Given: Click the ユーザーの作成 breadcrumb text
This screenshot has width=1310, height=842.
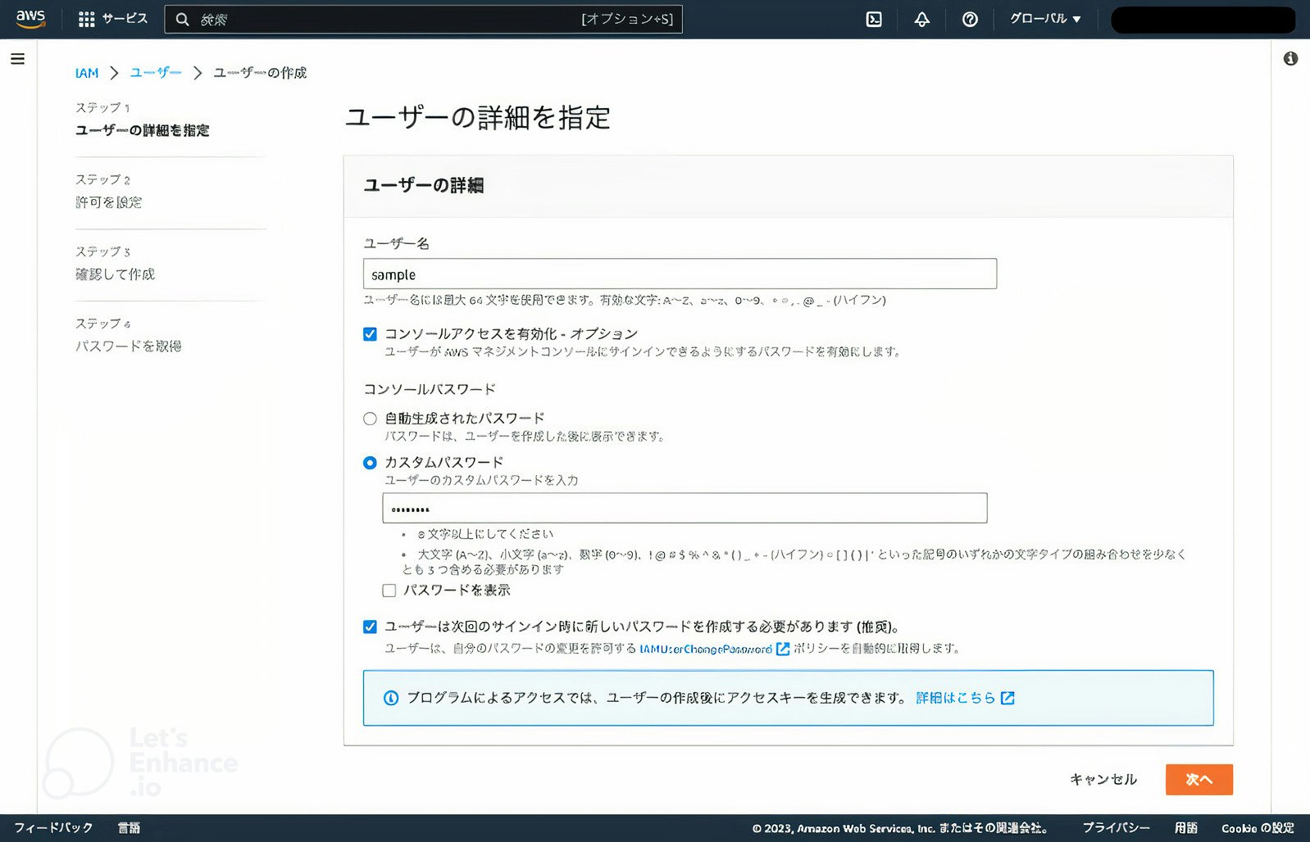Looking at the screenshot, I should [x=260, y=73].
